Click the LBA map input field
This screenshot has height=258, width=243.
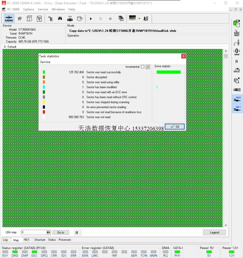coord(34,232)
